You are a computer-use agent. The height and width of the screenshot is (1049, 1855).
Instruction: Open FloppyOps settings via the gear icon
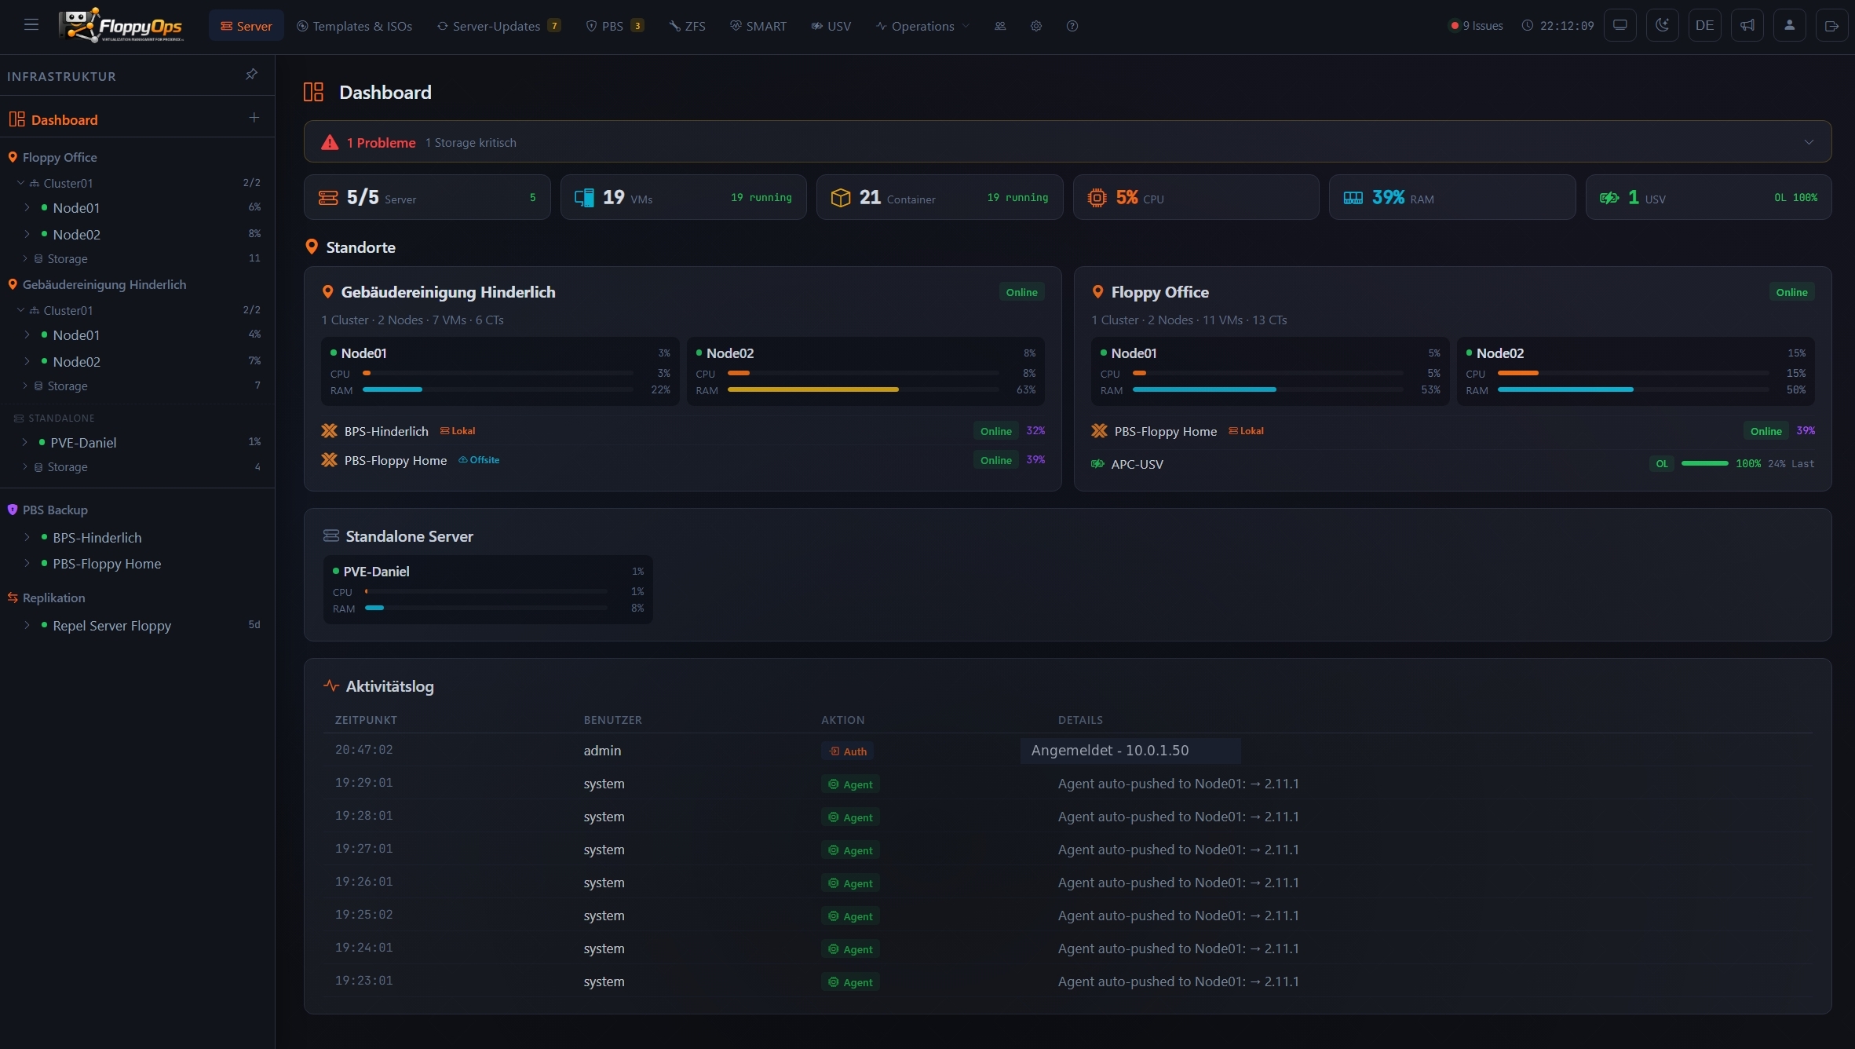coord(1035,26)
